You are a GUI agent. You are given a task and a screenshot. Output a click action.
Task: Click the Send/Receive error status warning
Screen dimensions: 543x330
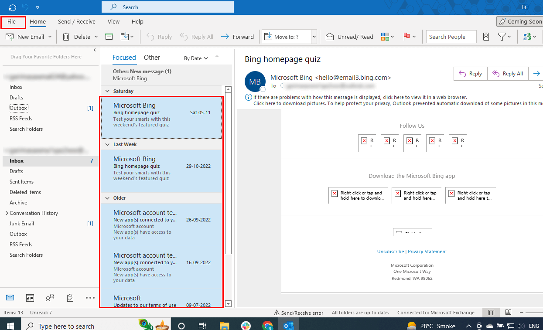click(x=298, y=313)
